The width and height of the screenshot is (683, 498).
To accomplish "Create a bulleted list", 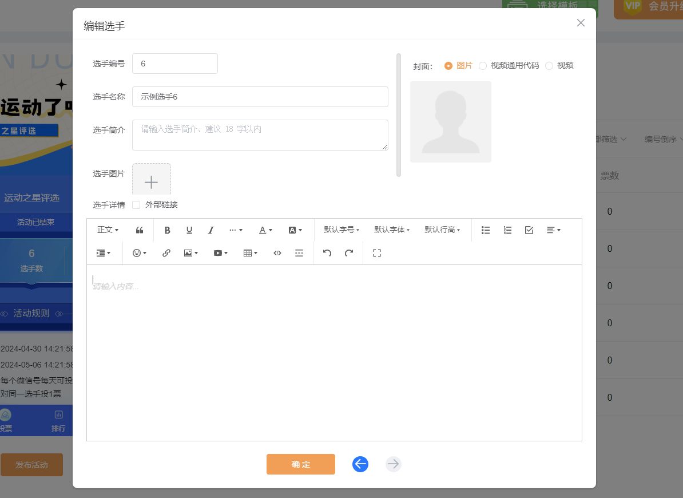I will tap(486, 230).
